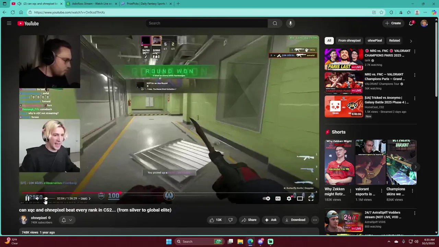Select the ohnePixel topic chip
439x247 pixels.
pyautogui.click(x=375, y=40)
